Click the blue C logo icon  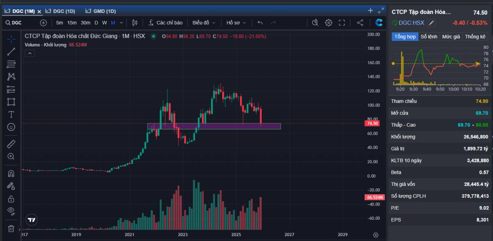click(x=379, y=23)
